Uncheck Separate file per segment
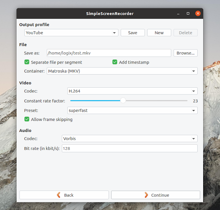220x210 pixels. tap(27, 62)
